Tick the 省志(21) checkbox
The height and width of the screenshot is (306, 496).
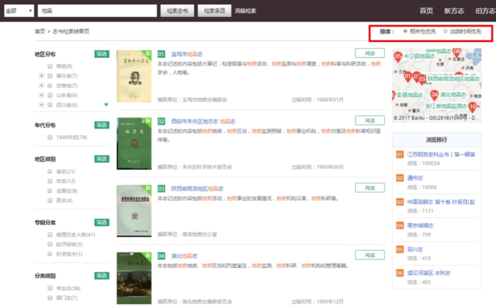point(50,171)
